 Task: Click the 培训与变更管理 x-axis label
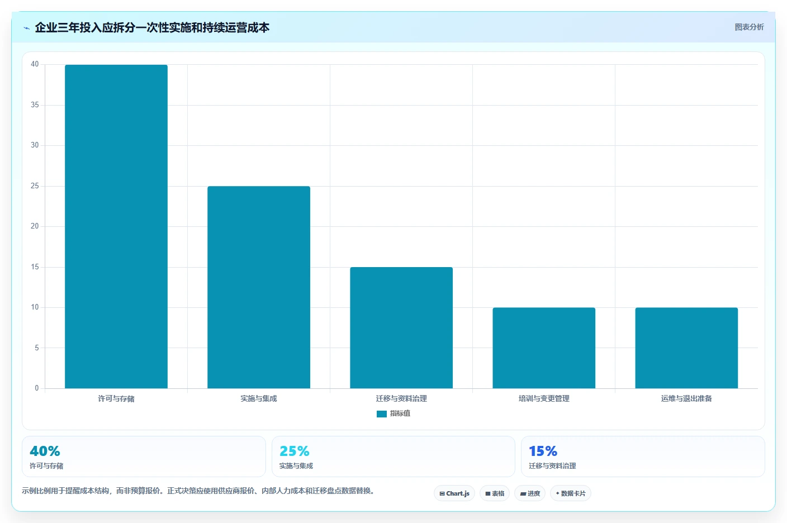point(544,398)
